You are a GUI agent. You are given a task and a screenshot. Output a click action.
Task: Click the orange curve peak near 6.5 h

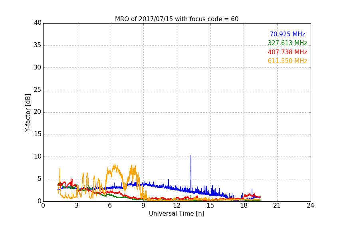pos(115,165)
